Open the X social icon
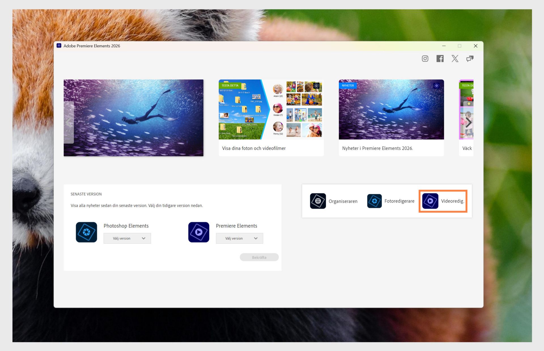The height and width of the screenshot is (351, 544). click(455, 59)
